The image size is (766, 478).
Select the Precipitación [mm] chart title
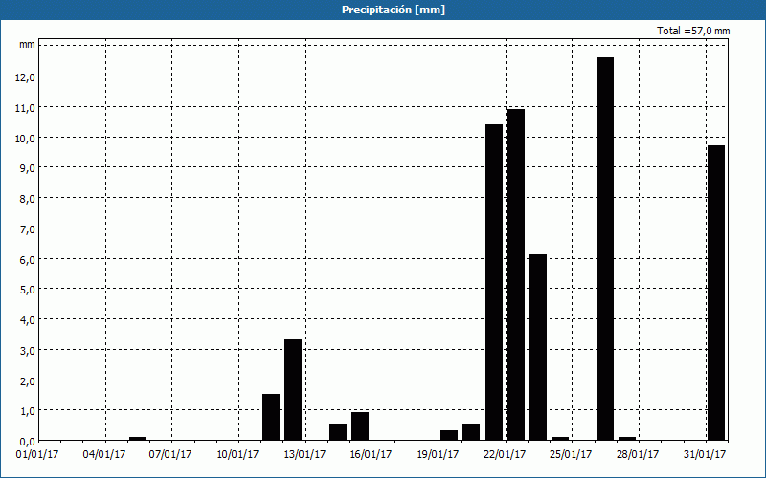tap(394, 10)
